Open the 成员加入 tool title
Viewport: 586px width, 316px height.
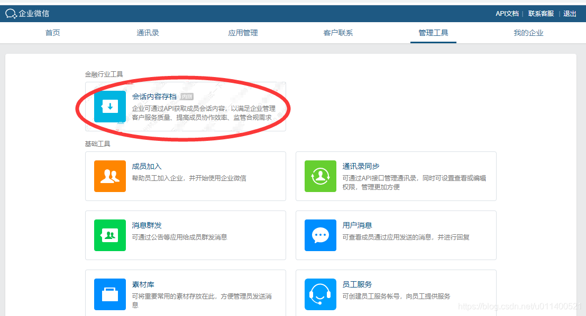pos(147,167)
